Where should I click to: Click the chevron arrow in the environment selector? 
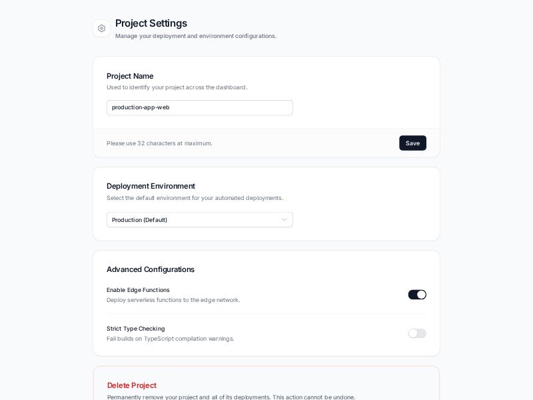point(284,220)
